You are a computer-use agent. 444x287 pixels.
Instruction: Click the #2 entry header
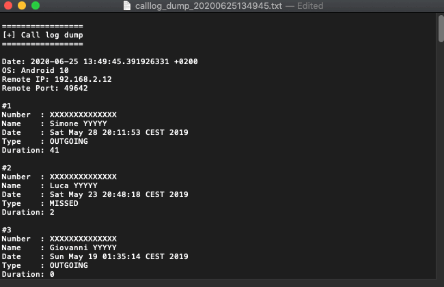(x=7, y=168)
